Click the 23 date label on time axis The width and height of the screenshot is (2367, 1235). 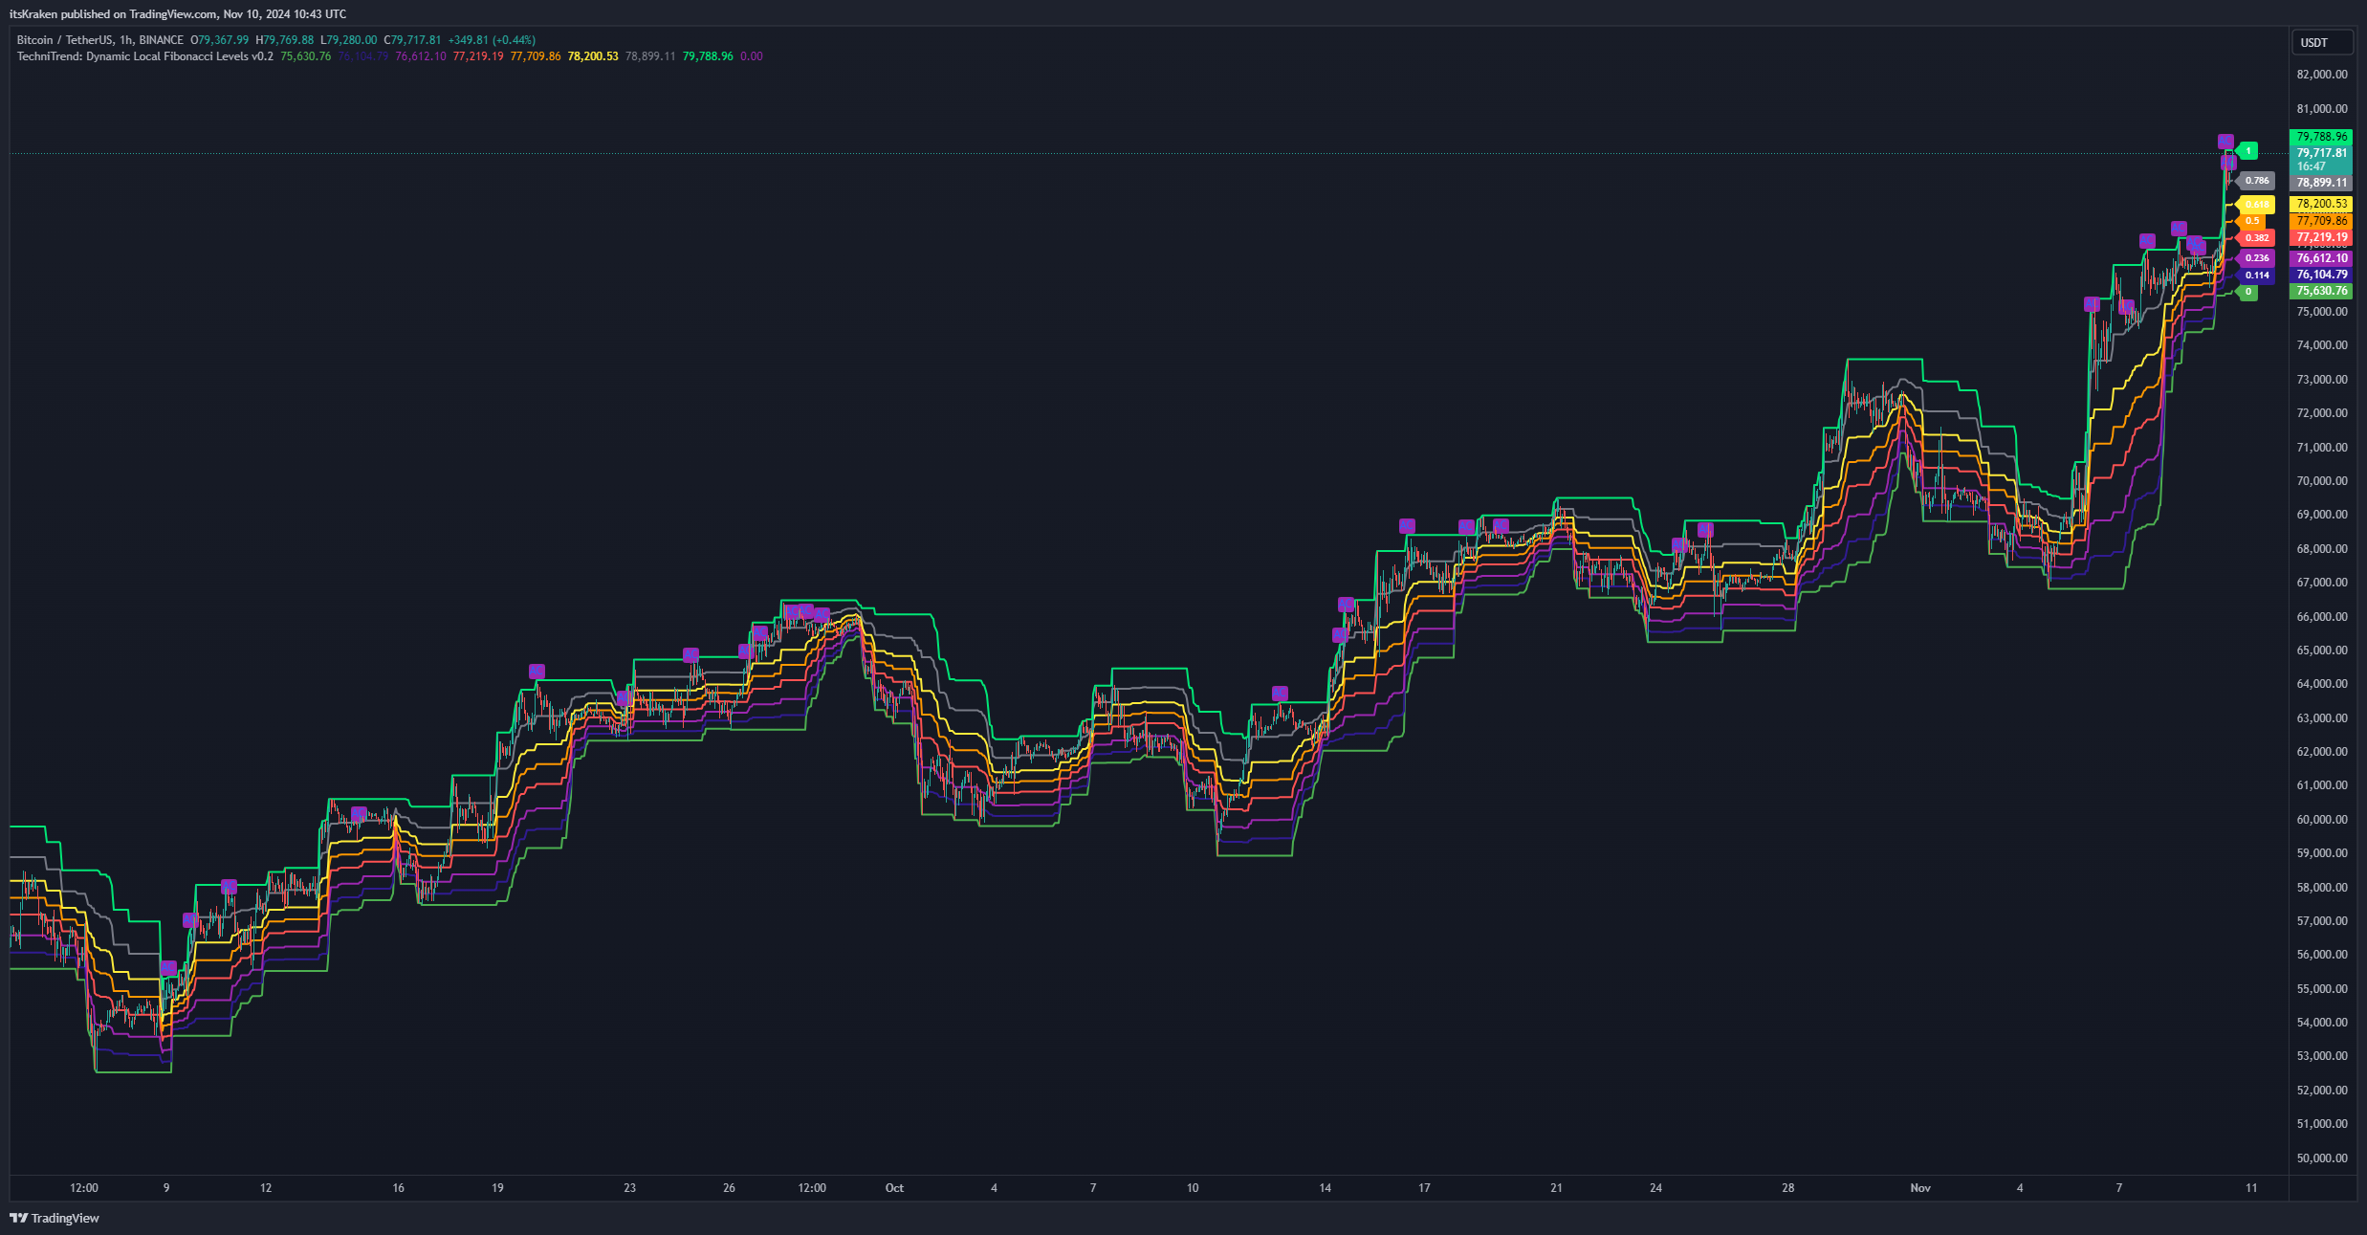point(629,1188)
